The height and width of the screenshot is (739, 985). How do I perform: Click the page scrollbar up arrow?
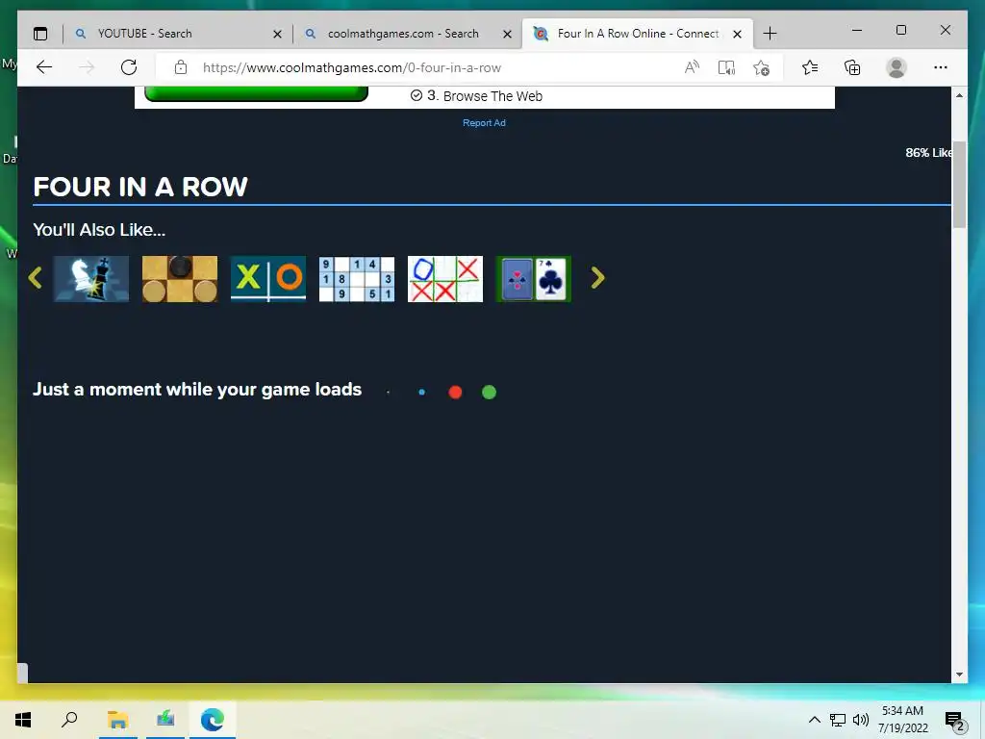tap(959, 95)
